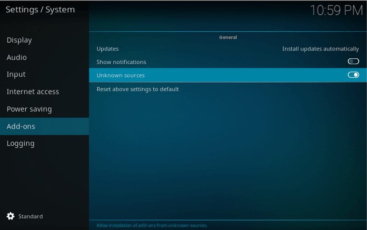Click the Show notifications label
This screenshot has height=230, width=367.
[x=121, y=62]
